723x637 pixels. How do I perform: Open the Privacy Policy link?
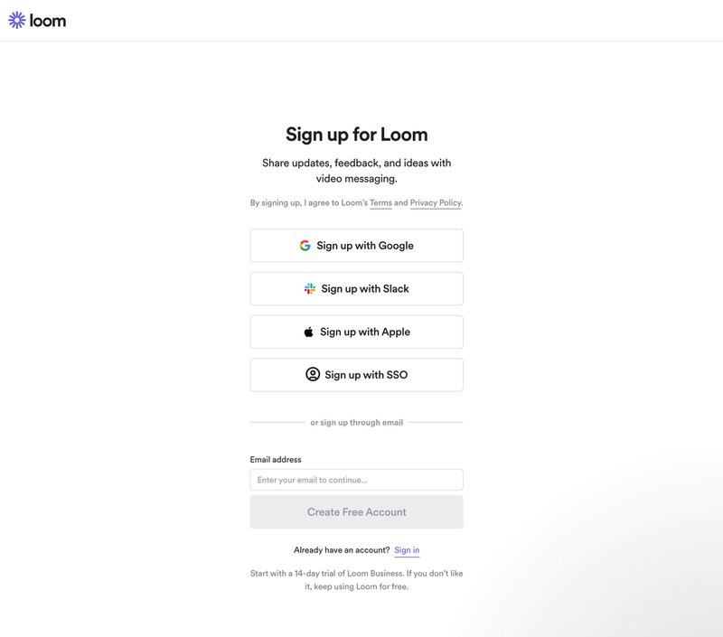click(435, 202)
